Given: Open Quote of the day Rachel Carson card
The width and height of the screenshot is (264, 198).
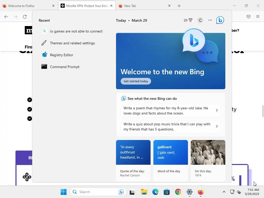Looking at the screenshot, I should 133,160.
